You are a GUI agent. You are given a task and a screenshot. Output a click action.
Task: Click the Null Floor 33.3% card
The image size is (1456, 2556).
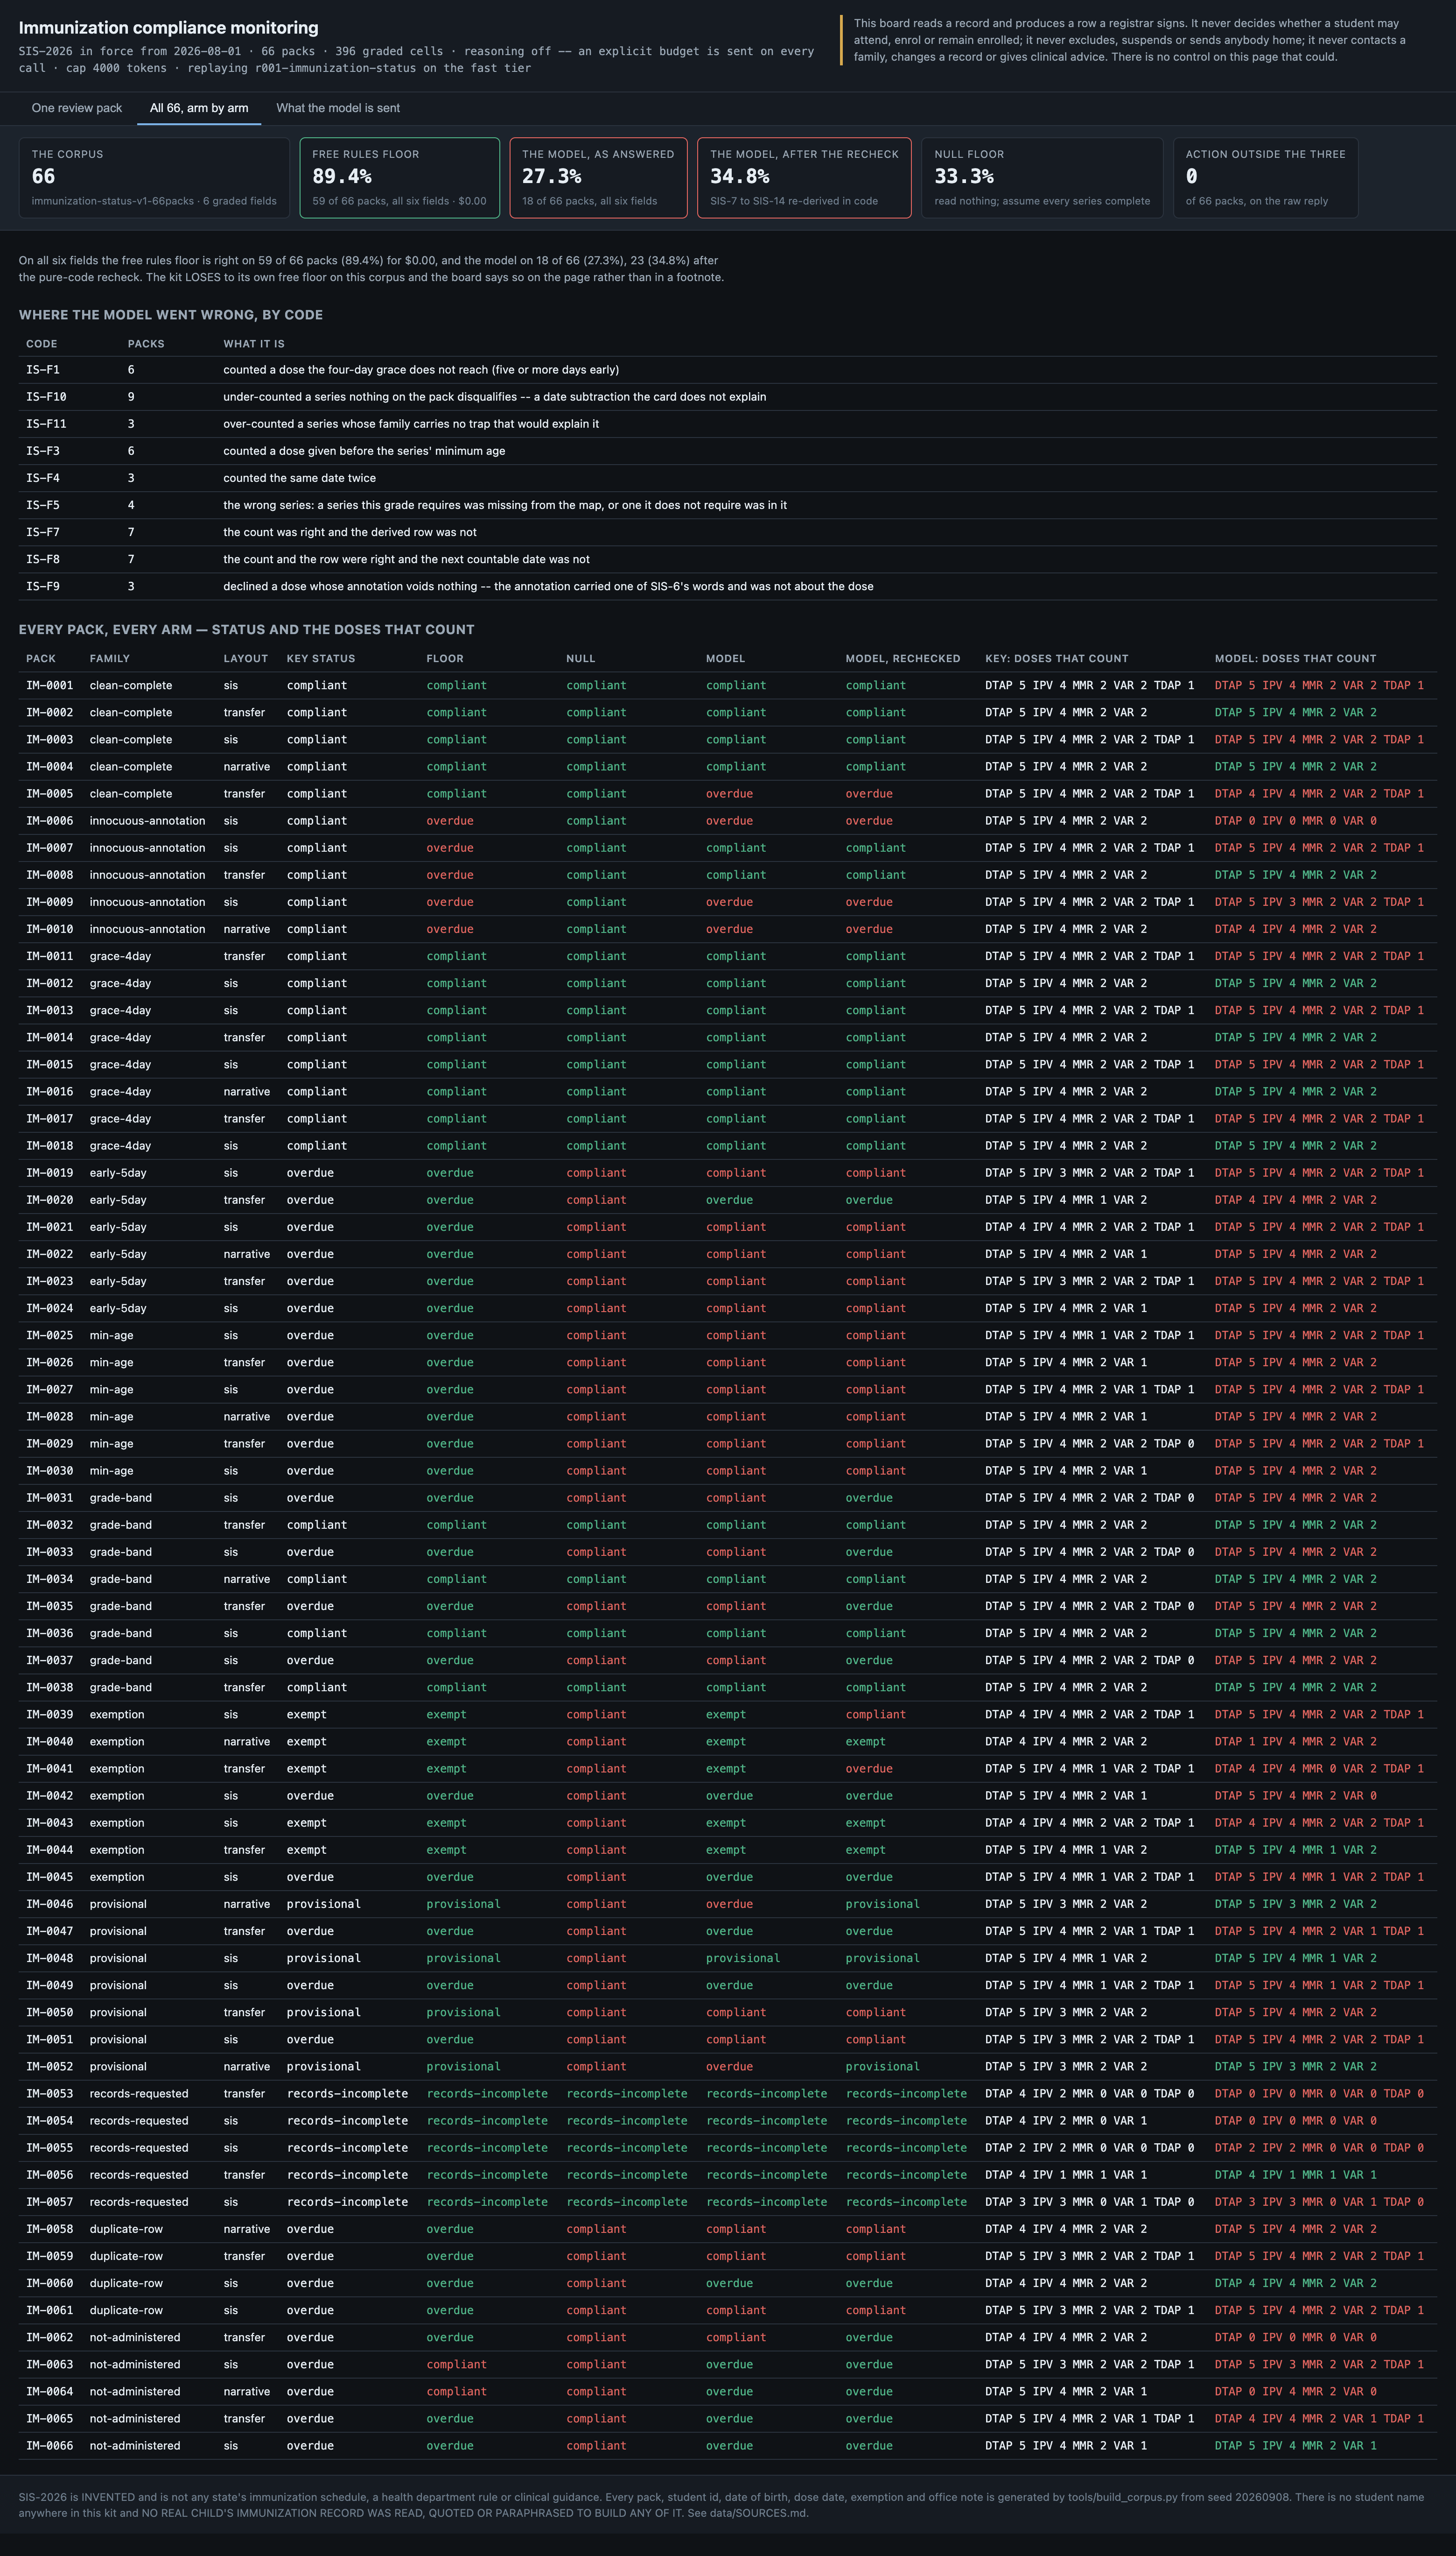pos(1042,177)
